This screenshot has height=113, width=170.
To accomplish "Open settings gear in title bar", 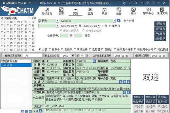I will (142, 3).
